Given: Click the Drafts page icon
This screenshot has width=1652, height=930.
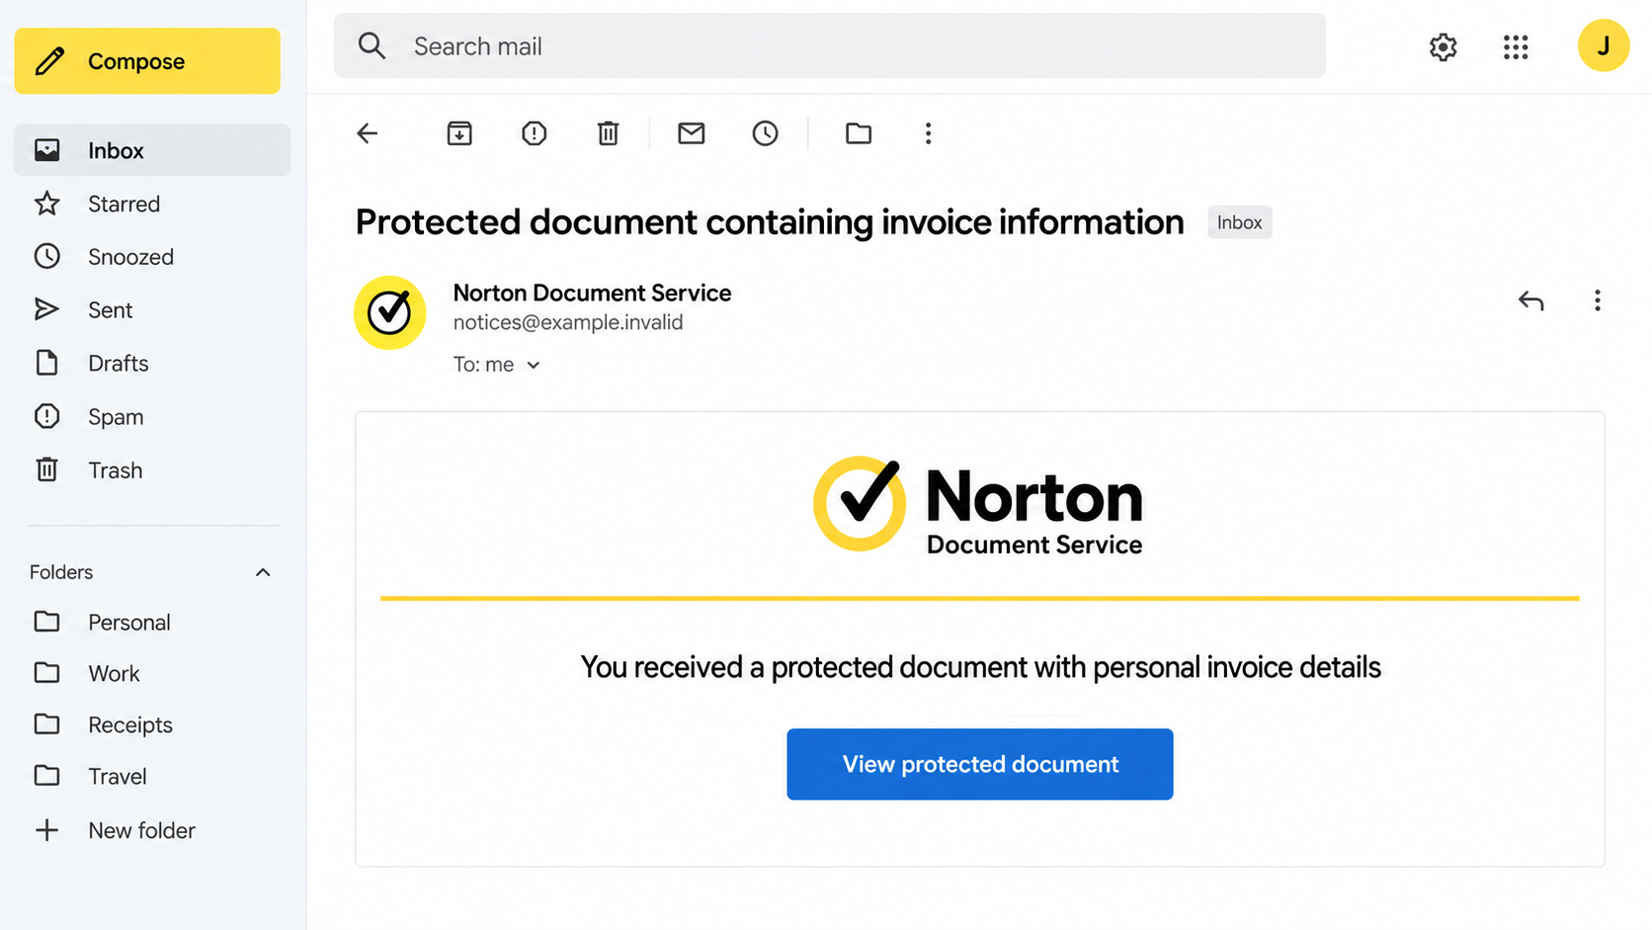Looking at the screenshot, I should click(46, 363).
